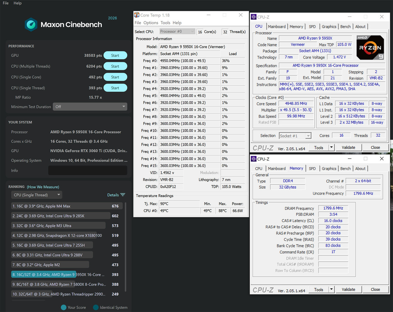Click Validate in lower CPU-Z window
Image resolution: width=393 pixels, height=312 pixels.
(348, 289)
